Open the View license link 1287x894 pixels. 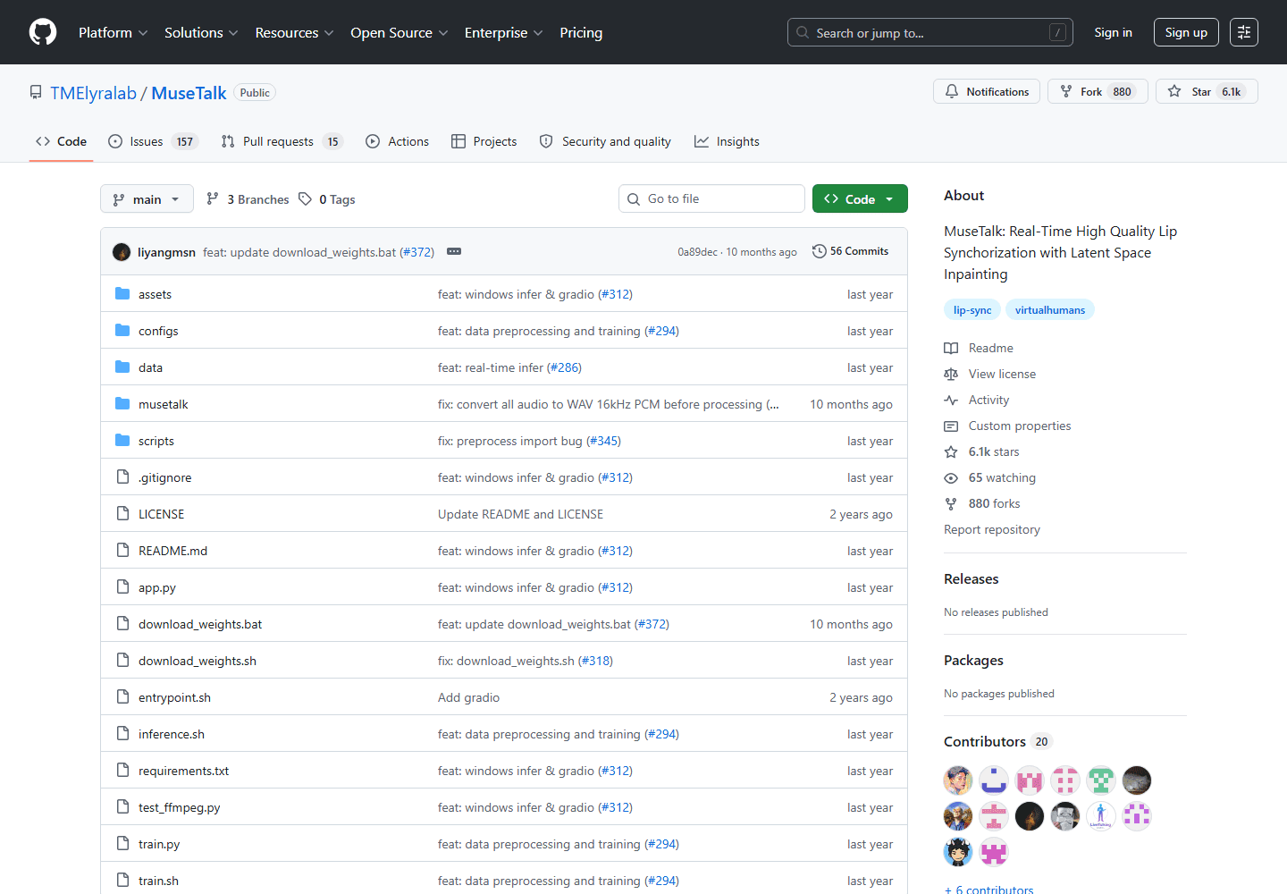coord(990,374)
